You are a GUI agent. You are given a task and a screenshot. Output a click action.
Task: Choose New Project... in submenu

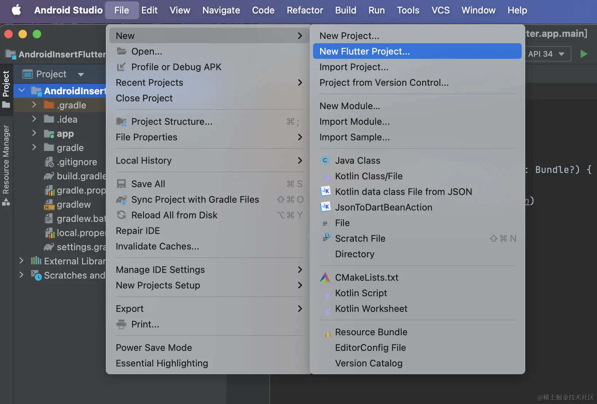[417, 36]
